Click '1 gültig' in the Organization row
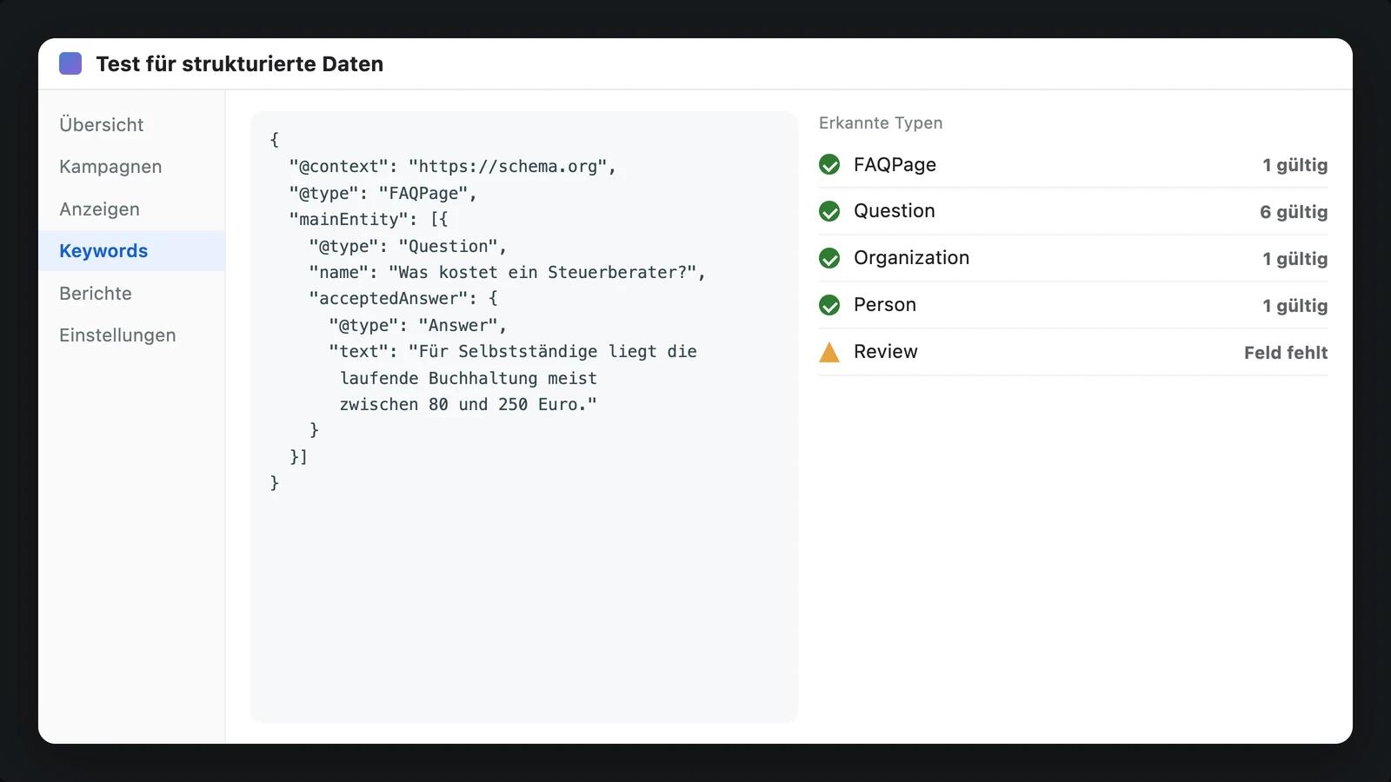1391x782 pixels. coord(1295,259)
